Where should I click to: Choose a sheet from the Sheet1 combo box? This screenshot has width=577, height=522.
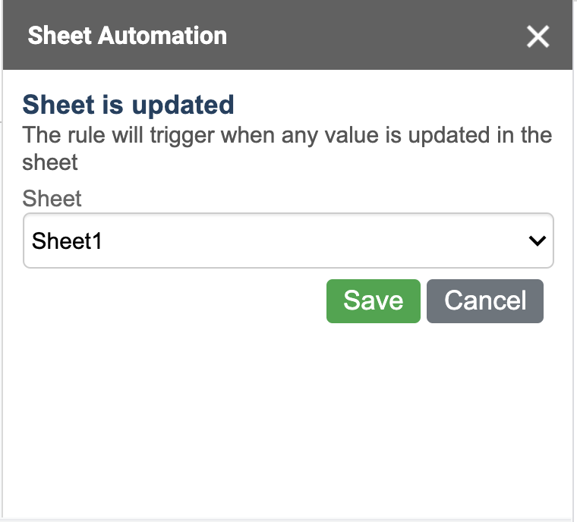pyautogui.click(x=288, y=241)
